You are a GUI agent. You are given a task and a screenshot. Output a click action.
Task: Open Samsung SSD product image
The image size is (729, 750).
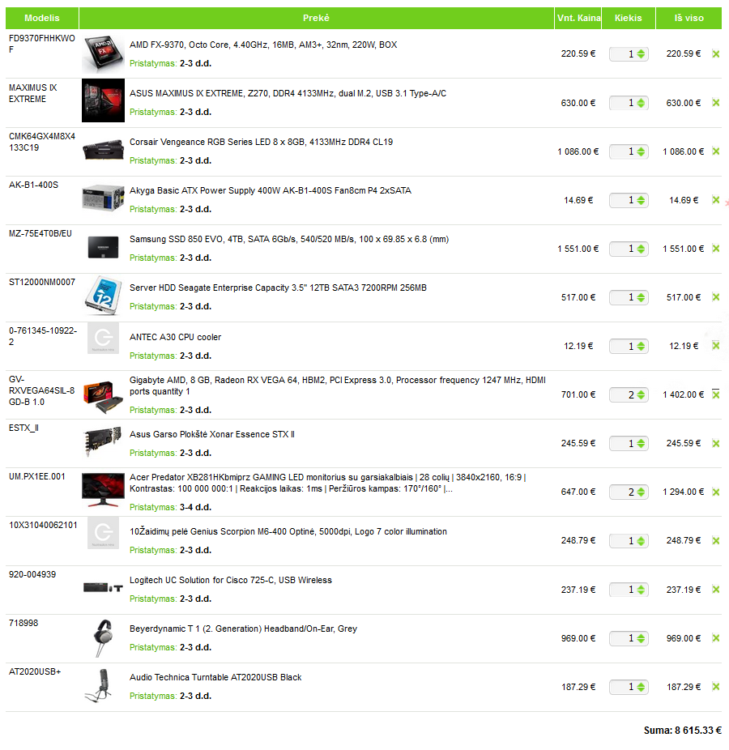pyautogui.click(x=103, y=247)
